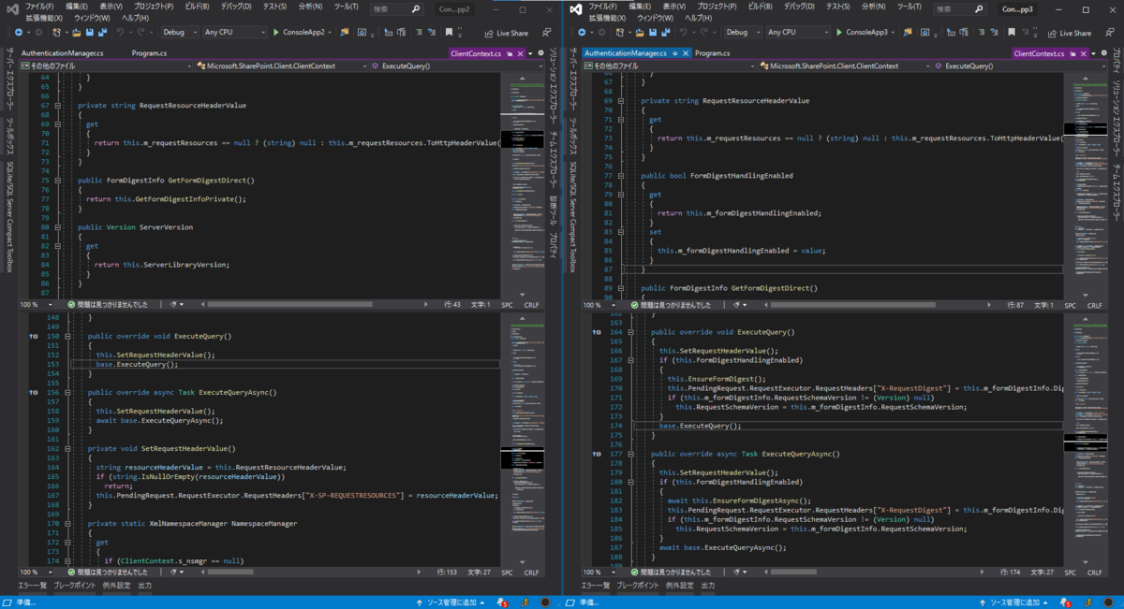Click Open File folder icon in left window

[77, 33]
